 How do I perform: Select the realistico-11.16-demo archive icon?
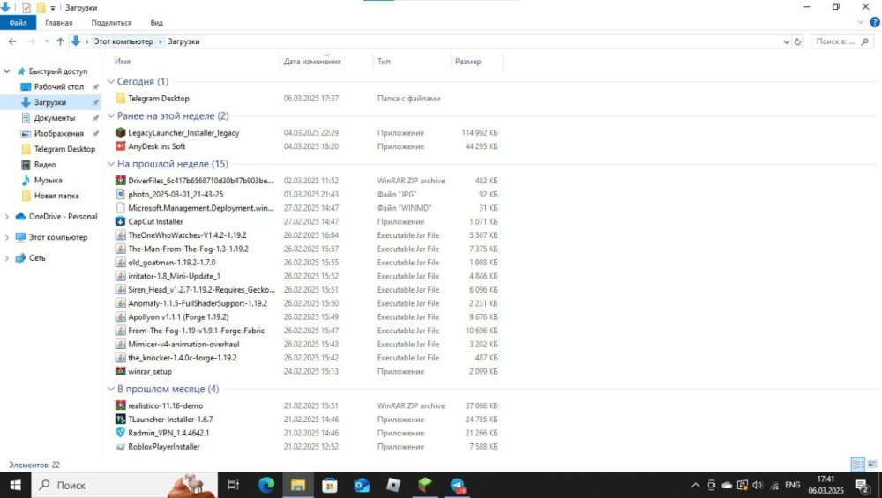(120, 405)
